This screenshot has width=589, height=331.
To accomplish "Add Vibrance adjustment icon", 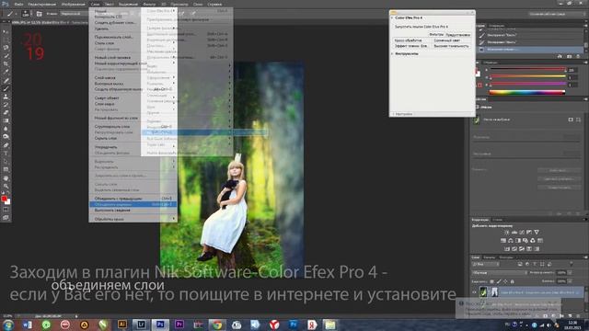I will 537,233.
